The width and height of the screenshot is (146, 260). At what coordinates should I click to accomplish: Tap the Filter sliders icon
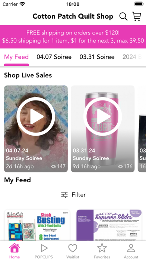(64, 195)
